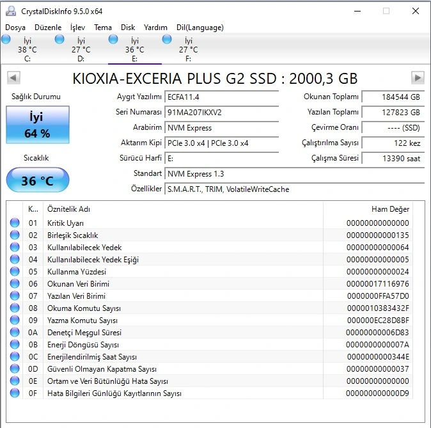Click status orb of Kullanma Yüzdesi row
The width and height of the screenshot is (431, 428).
pos(15,271)
